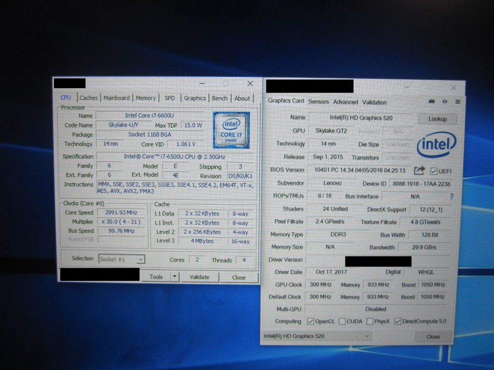Click the Lookup button
This screenshot has width=494, height=370.
click(437, 119)
